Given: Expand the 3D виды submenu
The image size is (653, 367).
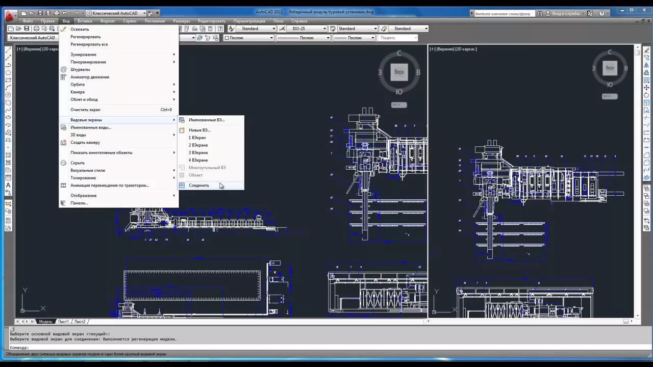Looking at the screenshot, I should 119,135.
